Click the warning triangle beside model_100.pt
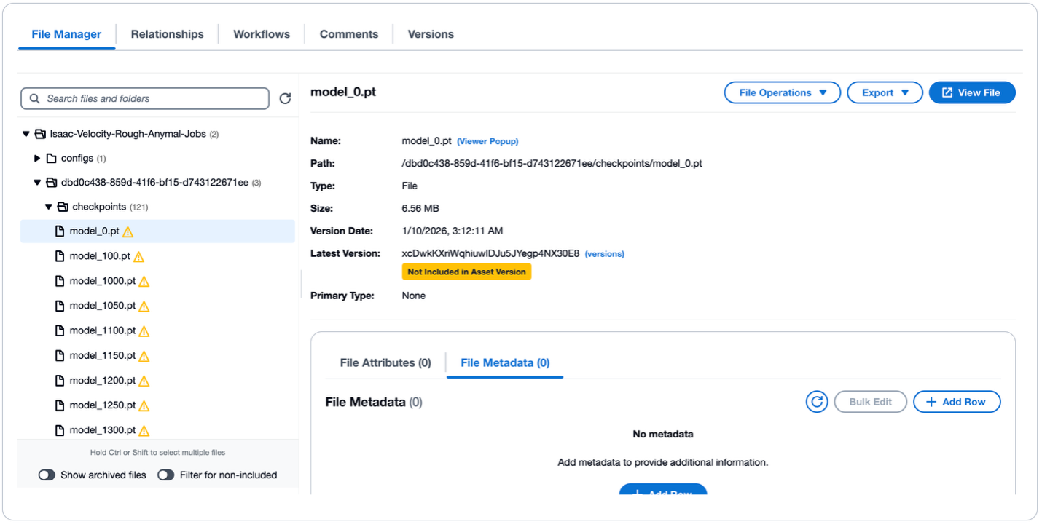The image size is (1042, 527). point(138,255)
